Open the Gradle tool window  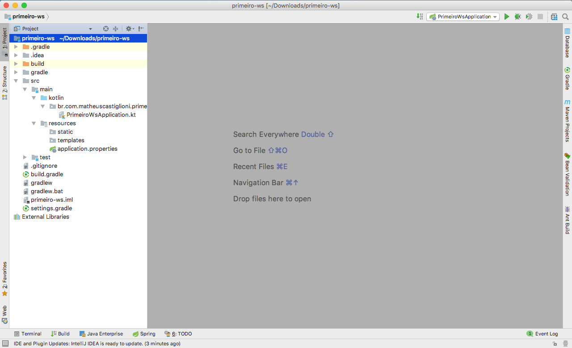point(568,78)
